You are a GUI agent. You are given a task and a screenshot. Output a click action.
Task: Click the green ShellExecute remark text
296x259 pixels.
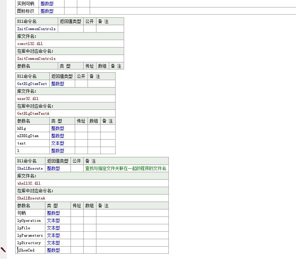[x=125, y=168]
